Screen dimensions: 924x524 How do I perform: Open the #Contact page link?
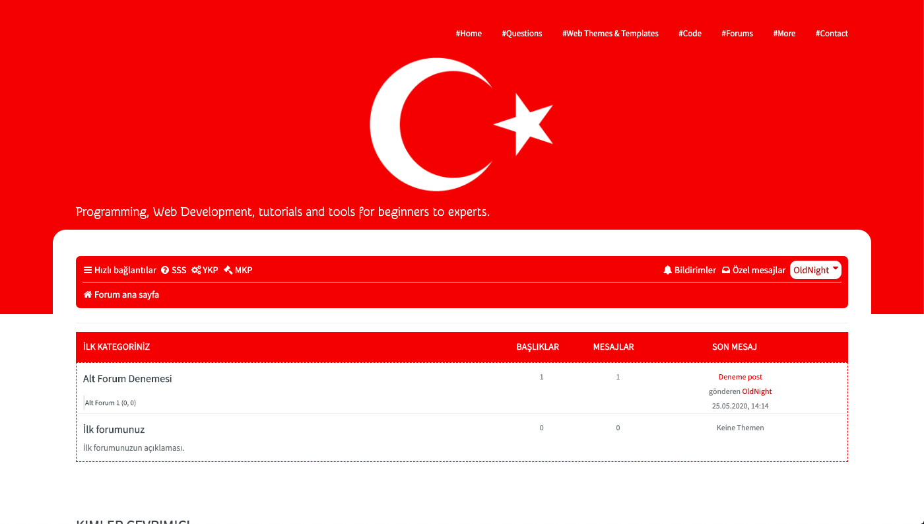click(x=832, y=34)
